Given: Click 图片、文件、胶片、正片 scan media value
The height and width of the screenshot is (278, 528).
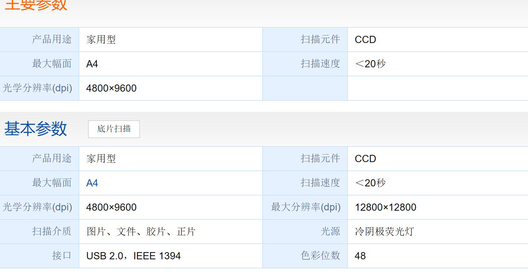Looking at the screenshot, I should click(141, 232).
